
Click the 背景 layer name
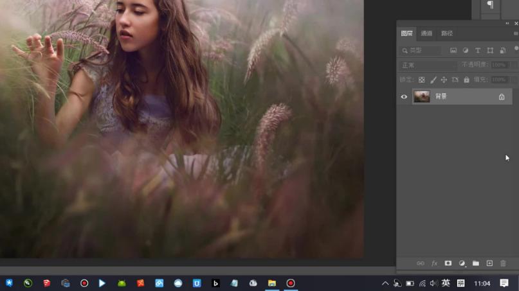click(441, 96)
